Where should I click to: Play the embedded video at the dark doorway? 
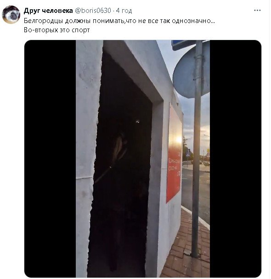click(x=123, y=160)
